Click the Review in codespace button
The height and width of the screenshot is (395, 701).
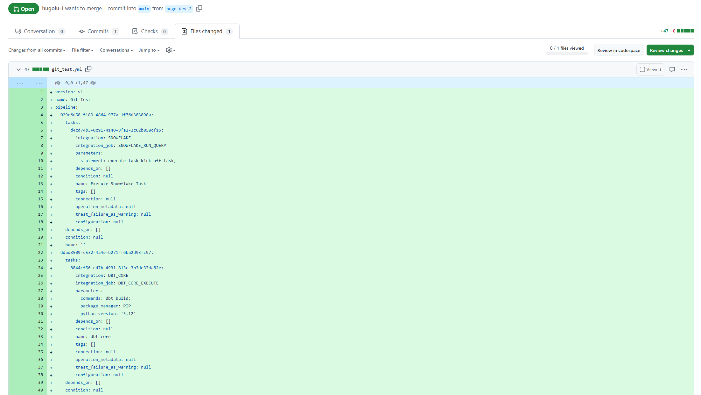pyautogui.click(x=619, y=50)
